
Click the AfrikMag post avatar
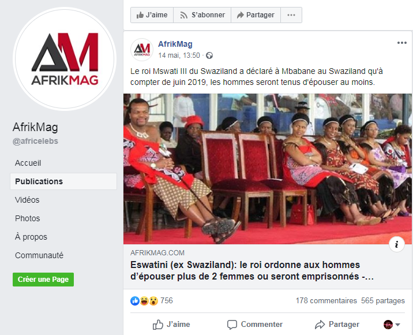[142, 49]
